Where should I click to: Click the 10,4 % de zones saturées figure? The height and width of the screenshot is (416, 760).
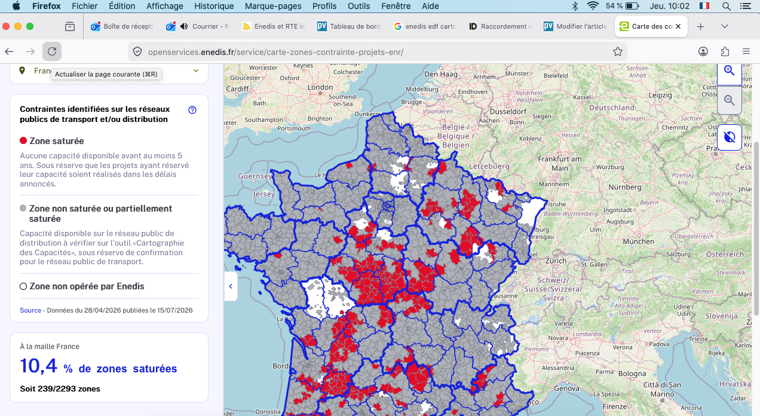pos(99,366)
